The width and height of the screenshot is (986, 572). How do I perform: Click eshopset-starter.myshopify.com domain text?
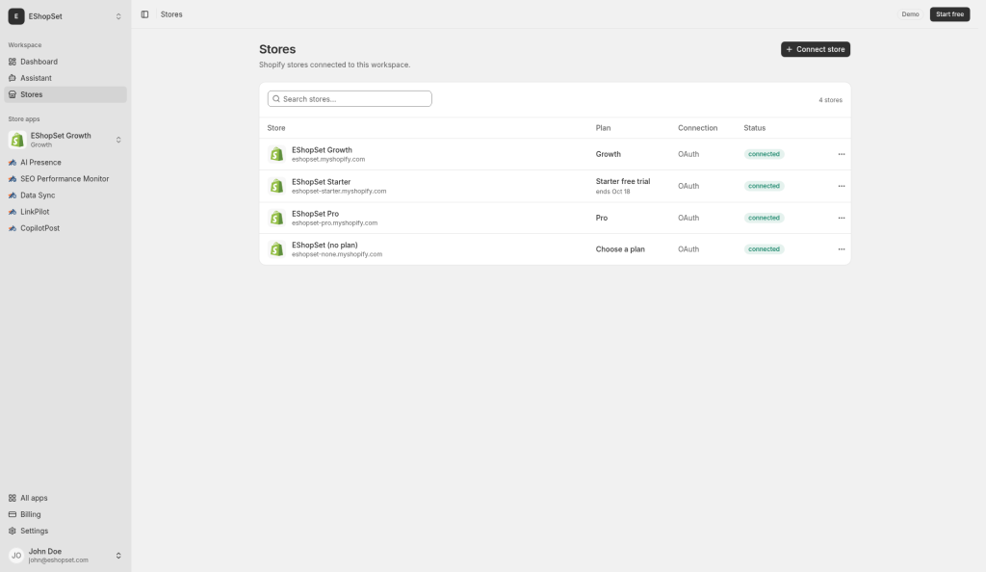click(339, 191)
